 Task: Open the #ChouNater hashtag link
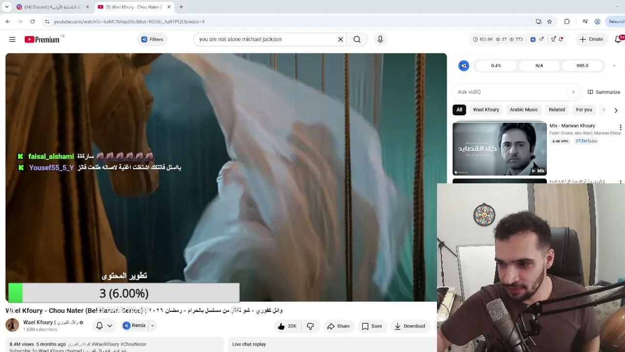[133, 344]
